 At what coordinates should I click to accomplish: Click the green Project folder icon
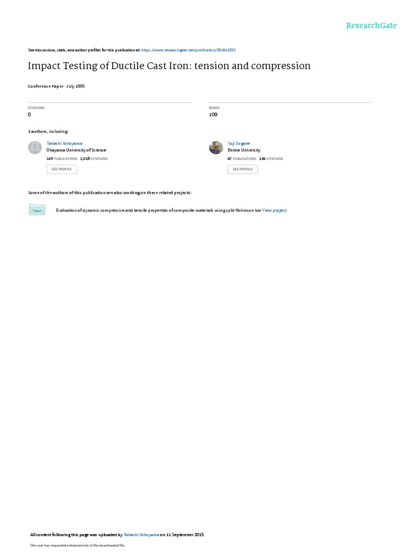pyautogui.click(x=37, y=210)
